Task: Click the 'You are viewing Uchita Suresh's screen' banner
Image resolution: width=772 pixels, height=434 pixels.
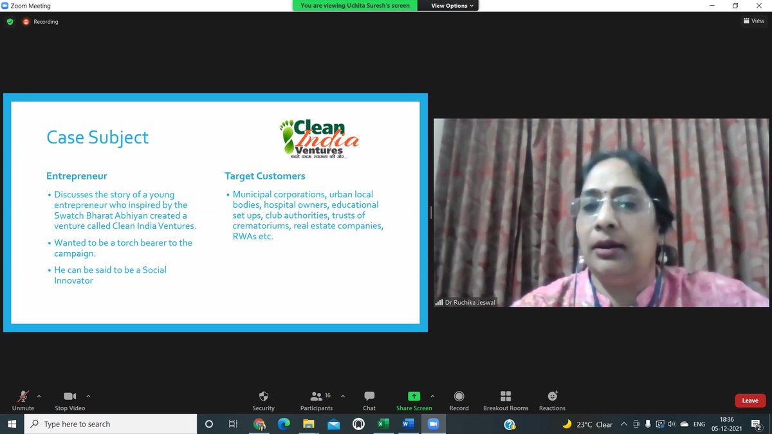Action: click(x=355, y=6)
